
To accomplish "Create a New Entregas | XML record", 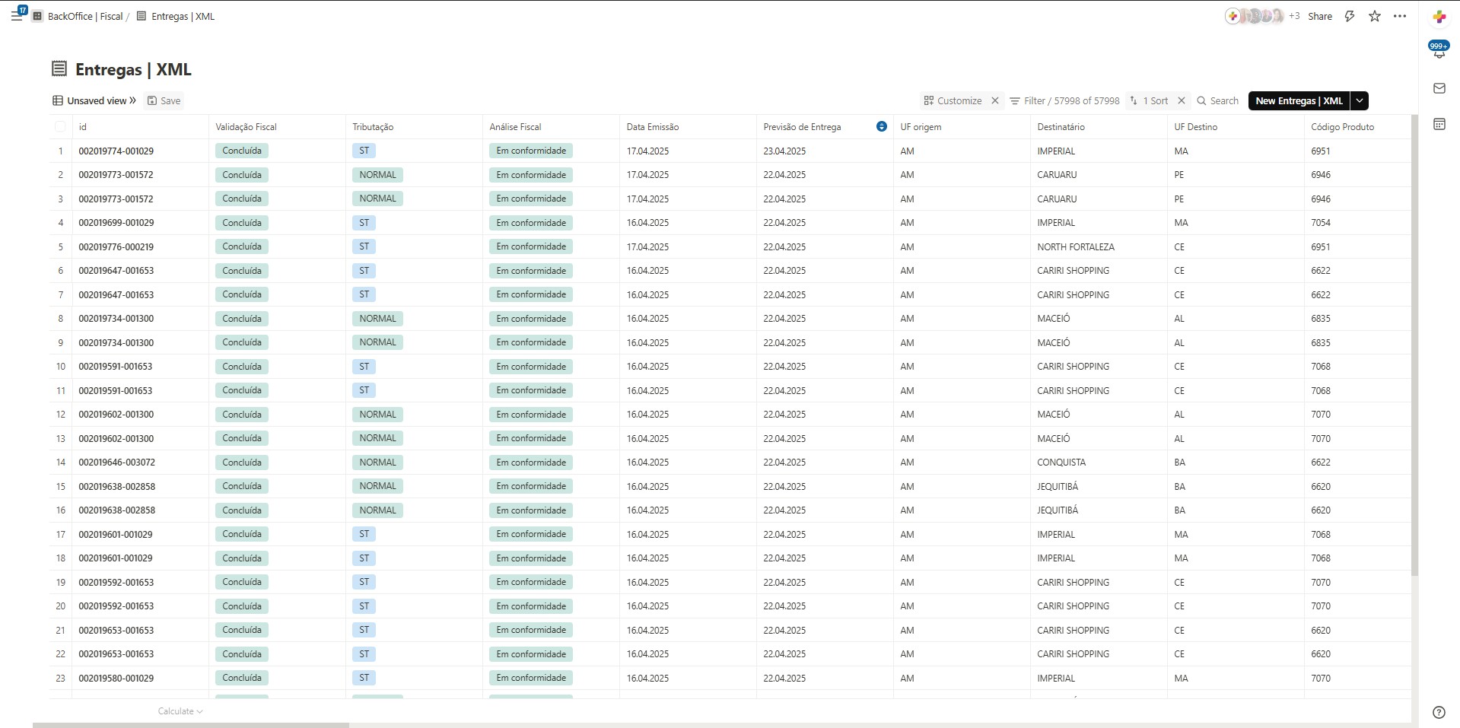I will point(1299,100).
